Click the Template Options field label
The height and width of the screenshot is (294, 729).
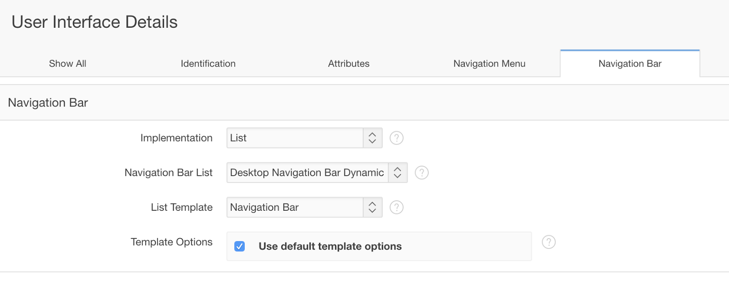click(171, 242)
